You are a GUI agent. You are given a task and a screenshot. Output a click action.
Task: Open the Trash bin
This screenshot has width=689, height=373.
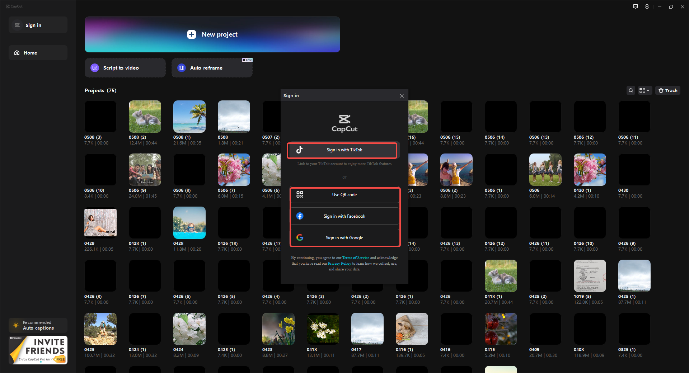click(x=667, y=90)
